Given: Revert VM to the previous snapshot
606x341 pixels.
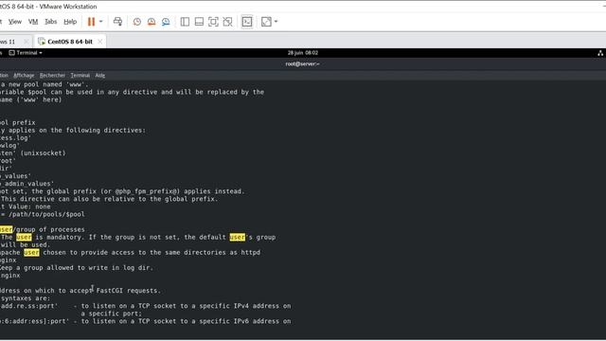Looking at the screenshot, I should 151,22.
